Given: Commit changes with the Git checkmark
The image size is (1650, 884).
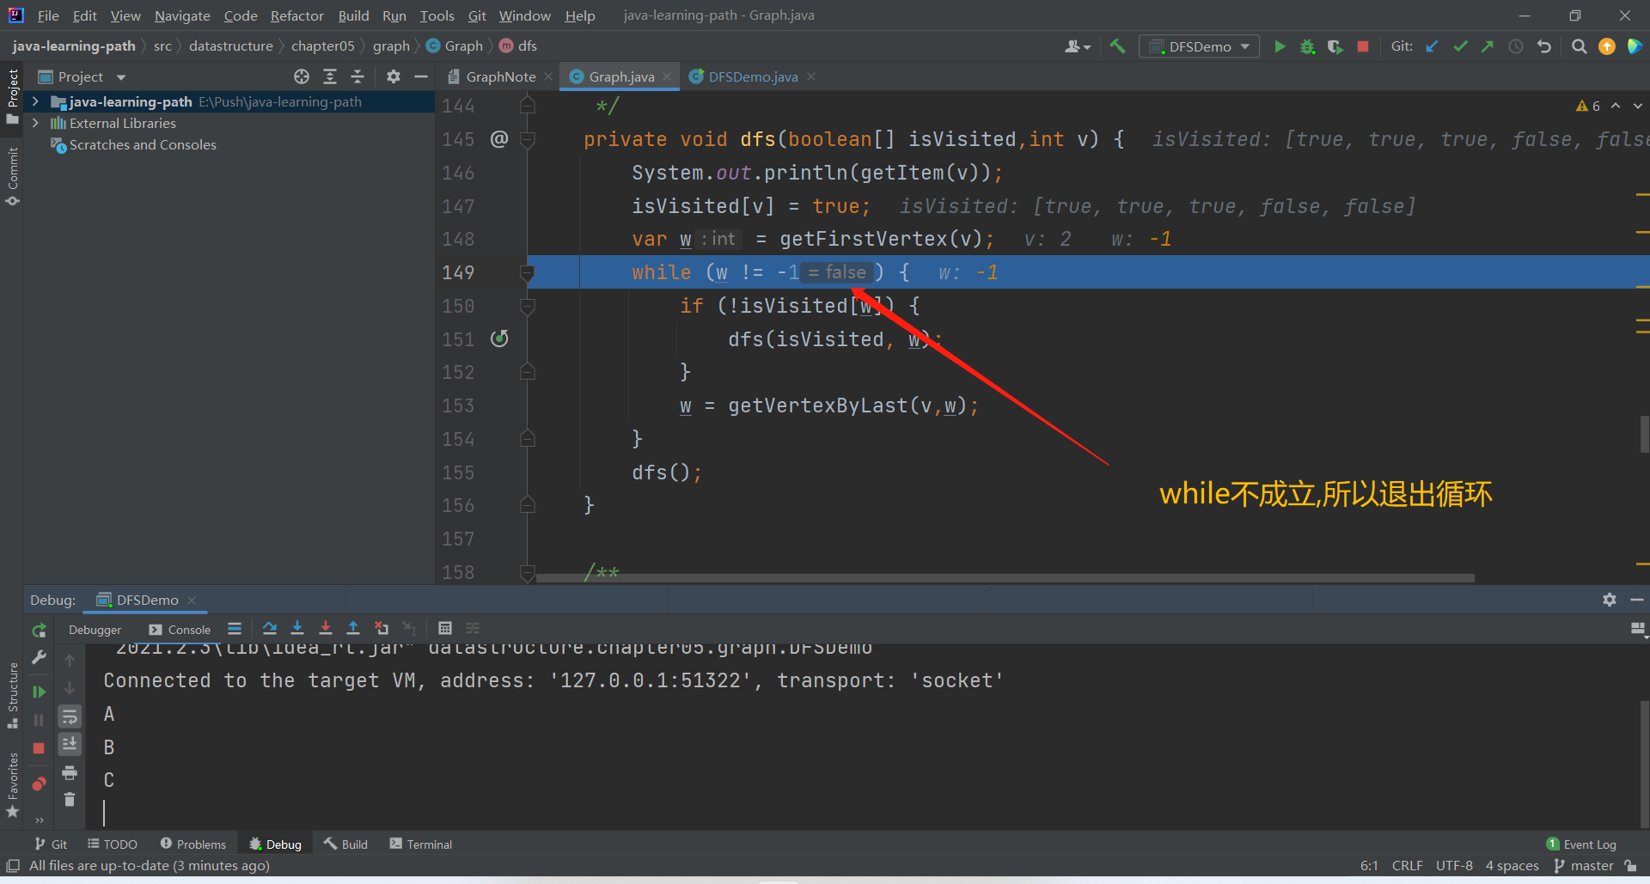Looking at the screenshot, I should click(x=1460, y=46).
